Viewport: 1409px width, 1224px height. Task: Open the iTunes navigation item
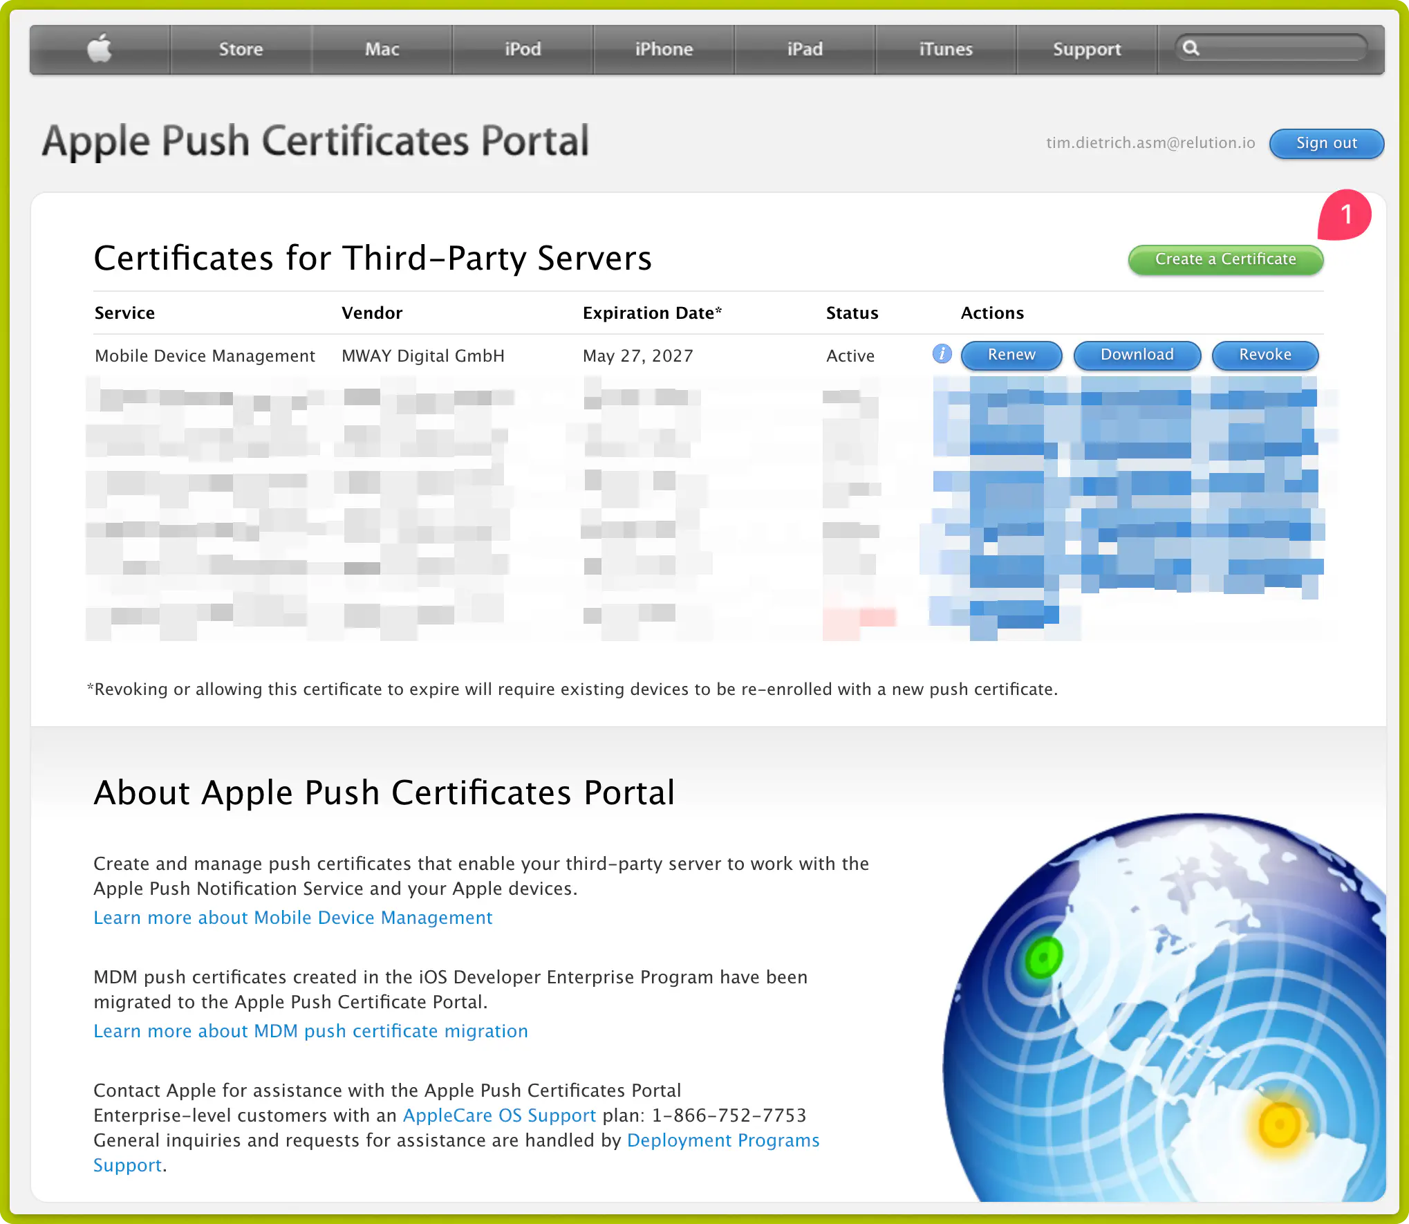946,50
